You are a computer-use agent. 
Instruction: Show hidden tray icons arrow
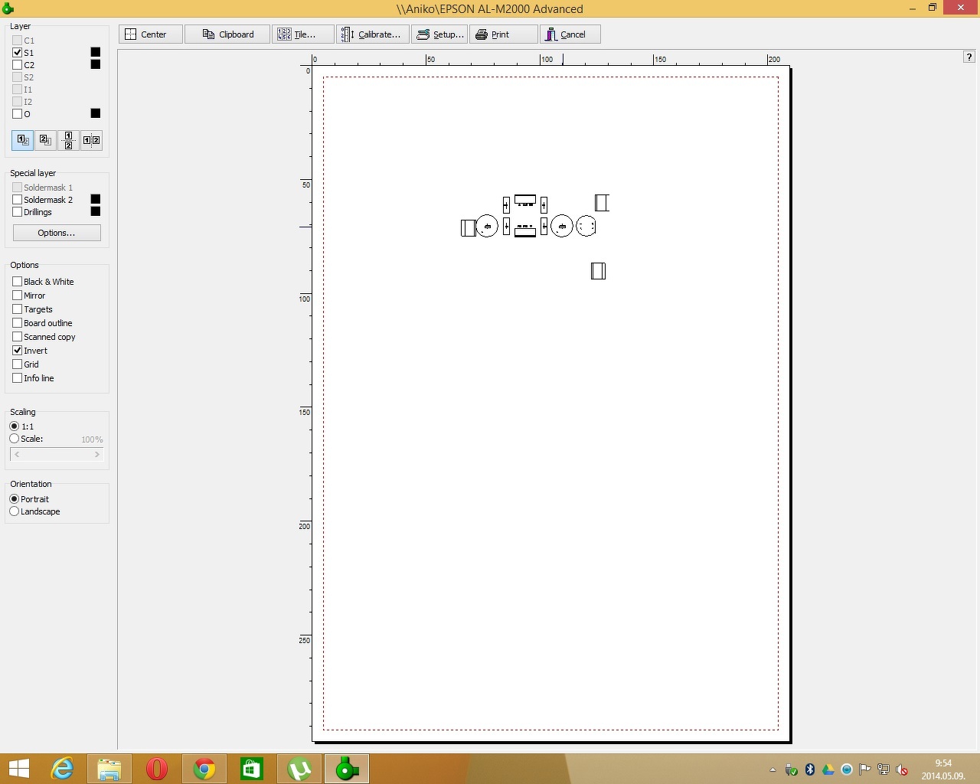pyautogui.click(x=773, y=769)
